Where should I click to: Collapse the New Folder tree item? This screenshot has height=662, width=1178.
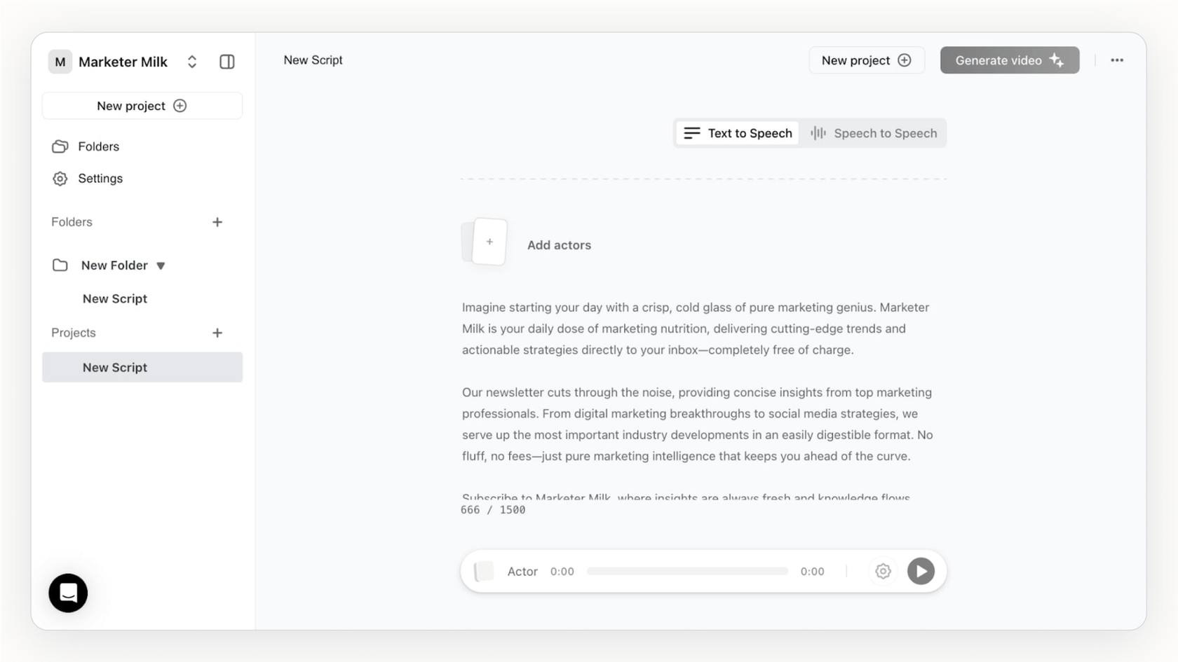tap(161, 266)
